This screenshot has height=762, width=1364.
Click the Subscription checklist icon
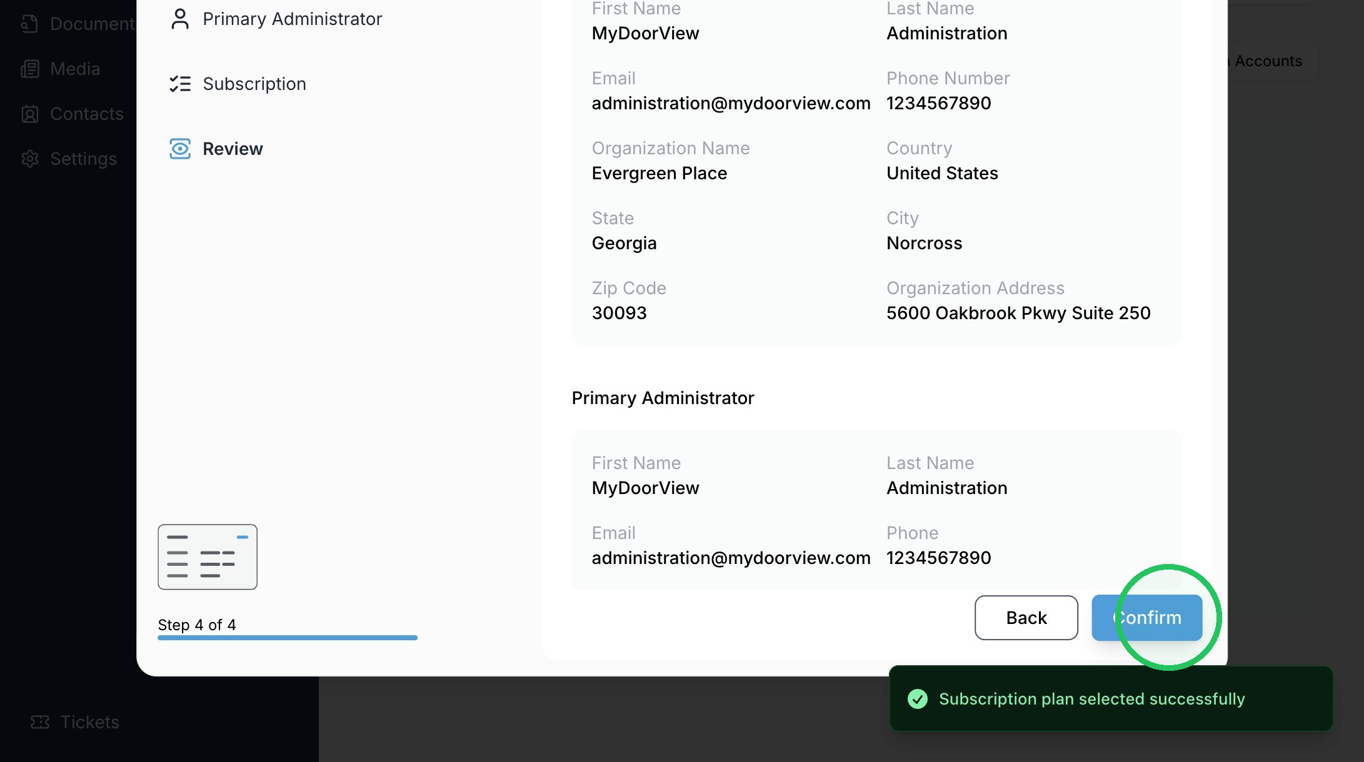coord(180,84)
